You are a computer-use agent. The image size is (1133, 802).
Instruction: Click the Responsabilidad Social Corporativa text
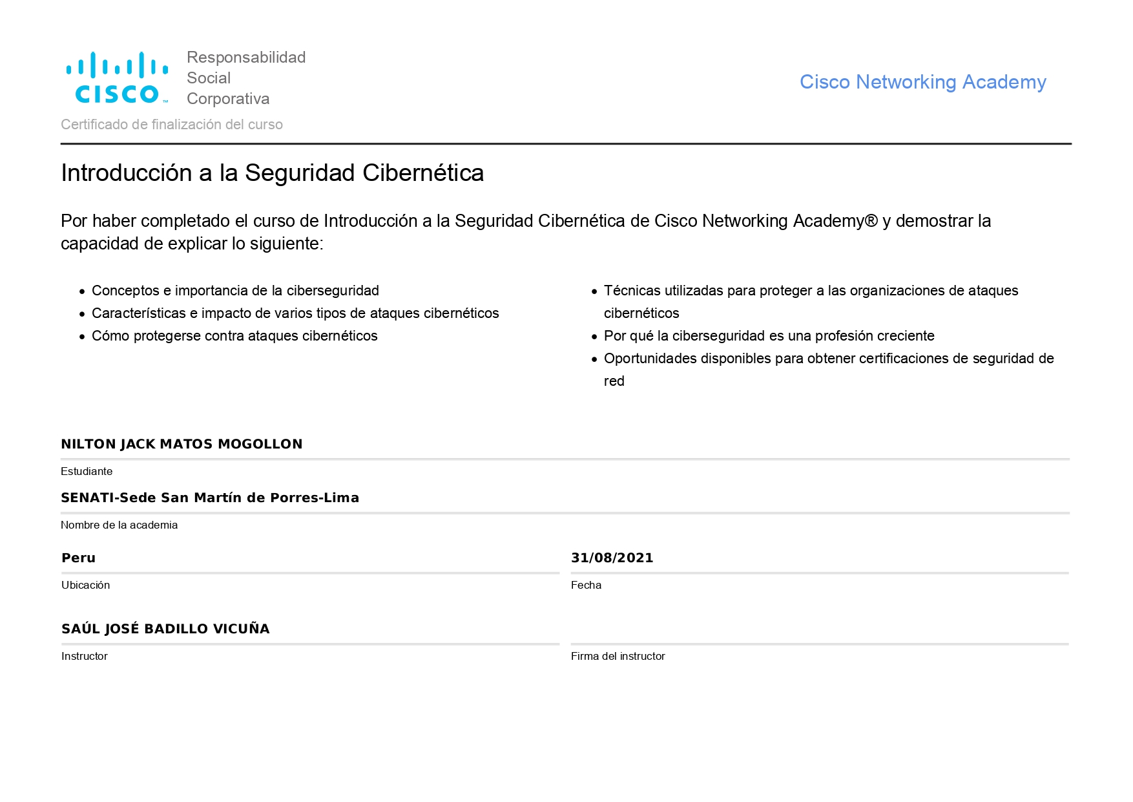(x=245, y=78)
